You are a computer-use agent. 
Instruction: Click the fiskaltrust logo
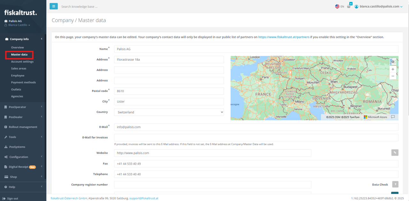pos(20,12)
